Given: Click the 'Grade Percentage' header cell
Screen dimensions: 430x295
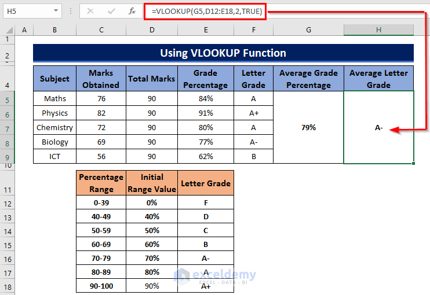Looking at the screenshot, I should 206,79.
